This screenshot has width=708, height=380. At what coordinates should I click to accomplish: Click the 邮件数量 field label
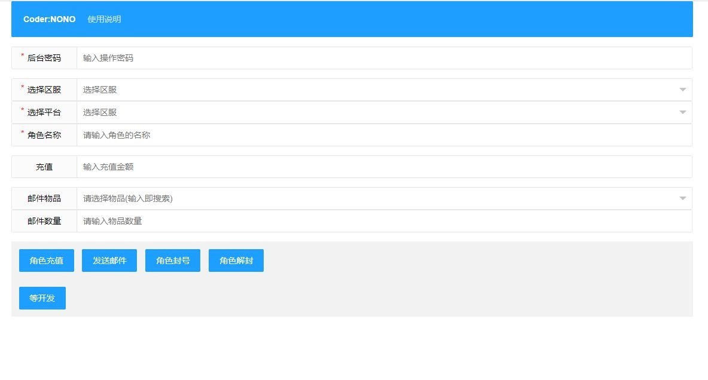pos(44,221)
